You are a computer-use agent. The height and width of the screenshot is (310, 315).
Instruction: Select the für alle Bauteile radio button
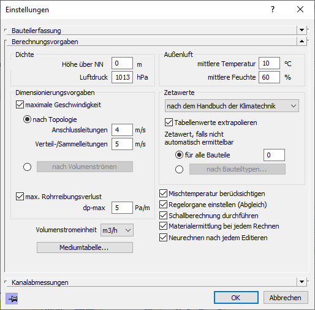point(179,155)
